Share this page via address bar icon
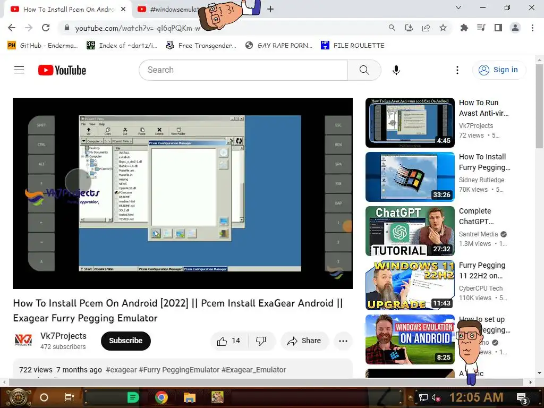Screen dimensions: 544x408 [x=426, y=28]
